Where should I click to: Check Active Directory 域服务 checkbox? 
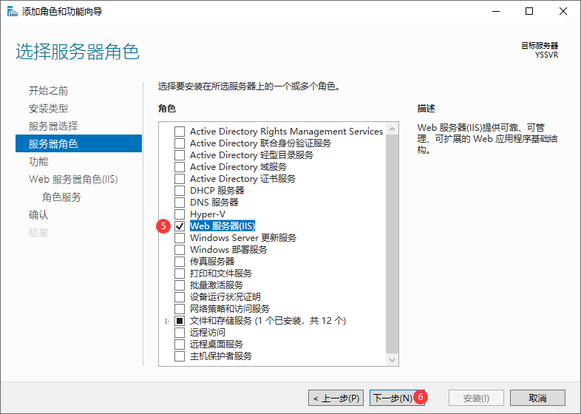(180, 167)
